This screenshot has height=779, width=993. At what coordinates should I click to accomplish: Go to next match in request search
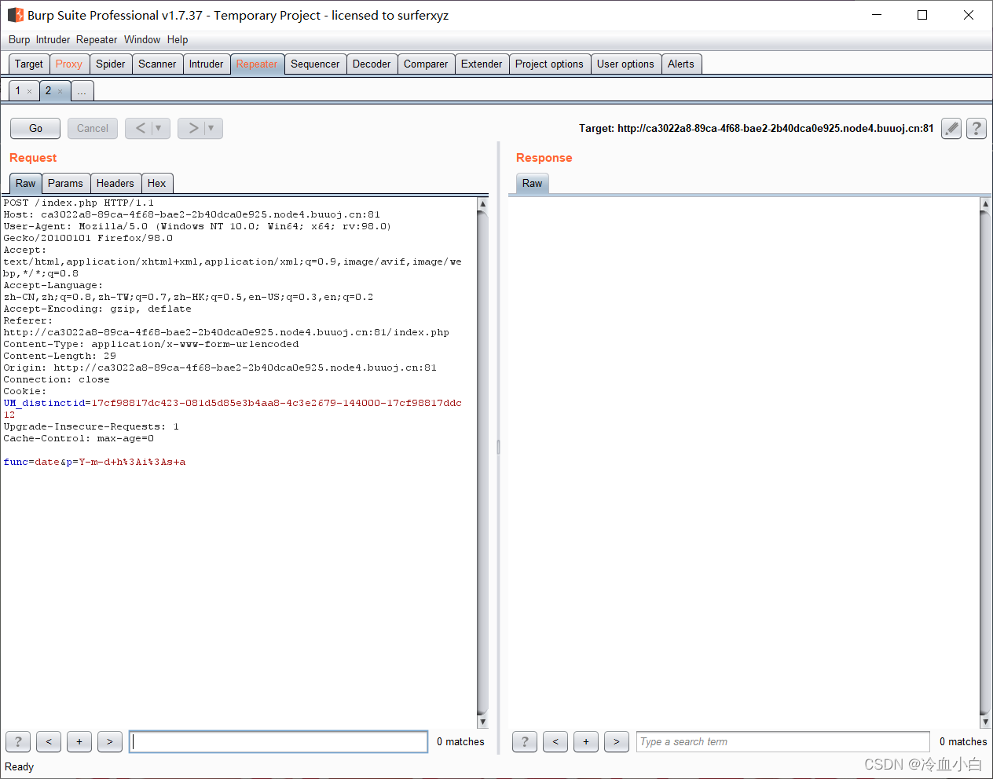(110, 741)
